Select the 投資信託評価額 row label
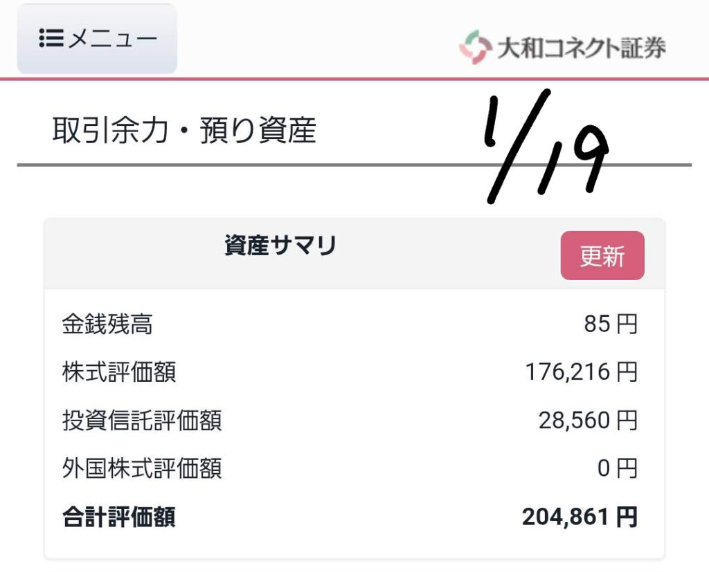Screen dimensions: 709x572 (x=142, y=421)
